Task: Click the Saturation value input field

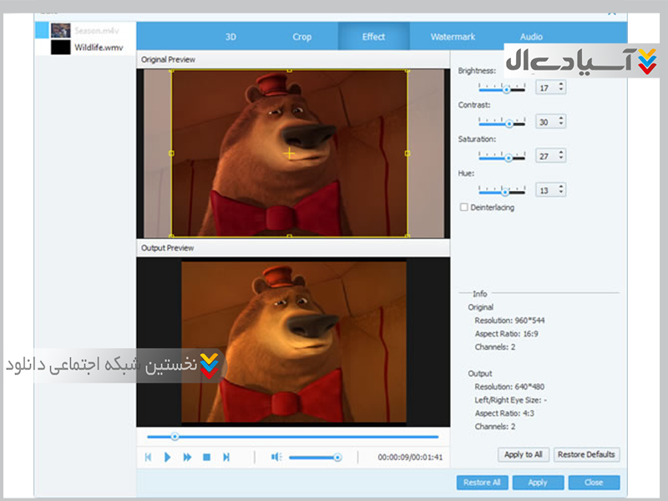Action: click(x=544, y=156)
